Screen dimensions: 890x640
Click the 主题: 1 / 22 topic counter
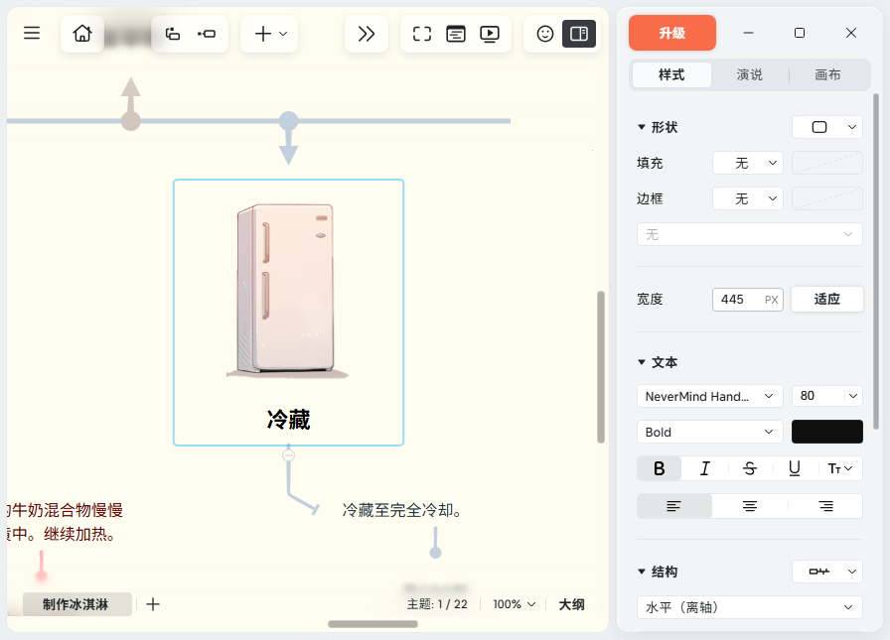coord(437,604)
